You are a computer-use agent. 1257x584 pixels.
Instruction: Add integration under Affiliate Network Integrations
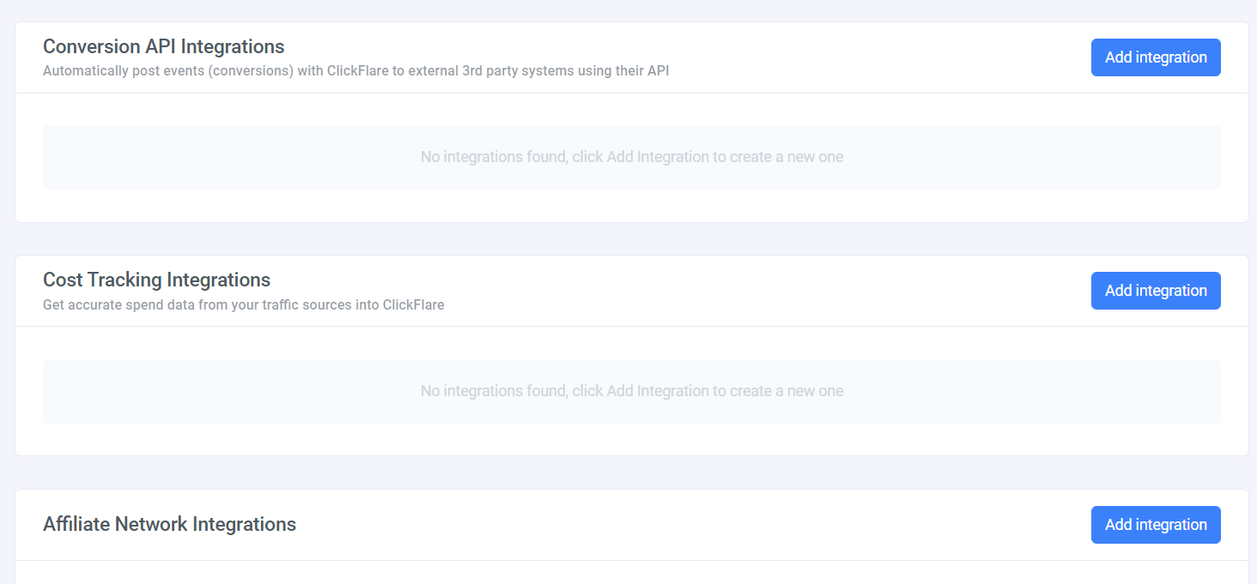click(1156, 525)
